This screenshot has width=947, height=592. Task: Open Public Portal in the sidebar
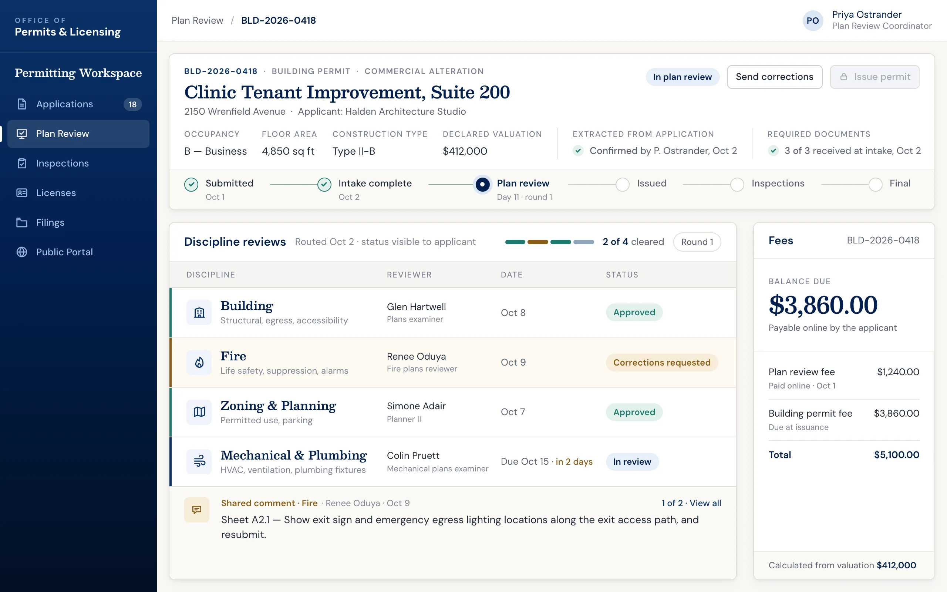(78, 252)
